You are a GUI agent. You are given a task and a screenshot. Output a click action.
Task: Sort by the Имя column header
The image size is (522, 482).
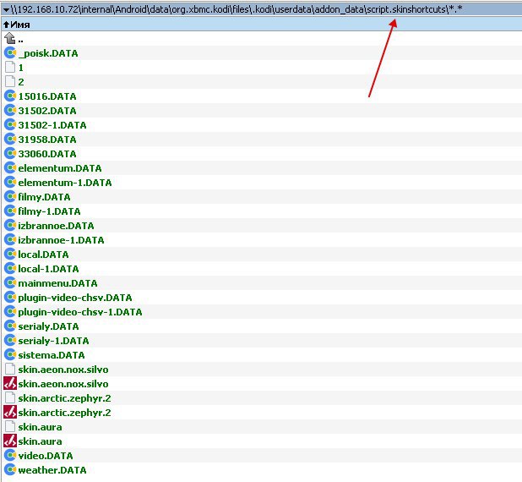(x=261, y=25)
